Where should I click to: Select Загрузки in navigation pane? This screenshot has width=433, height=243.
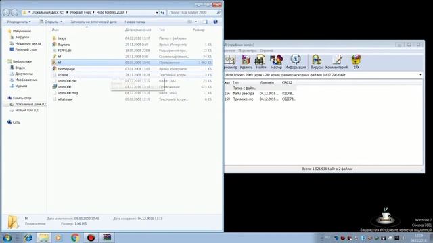click(22, 37)
